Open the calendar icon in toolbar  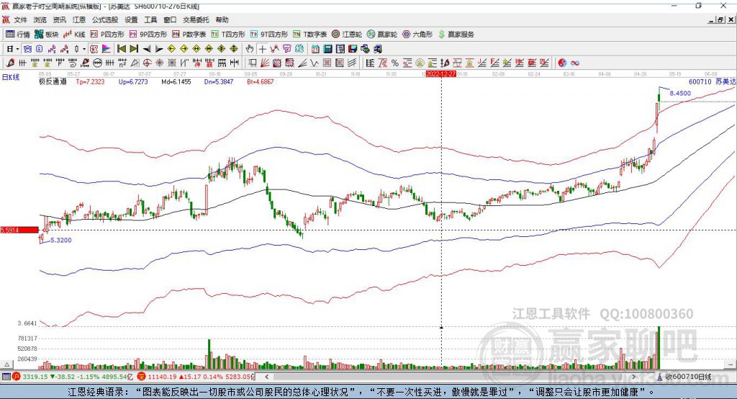click(315, 49)
